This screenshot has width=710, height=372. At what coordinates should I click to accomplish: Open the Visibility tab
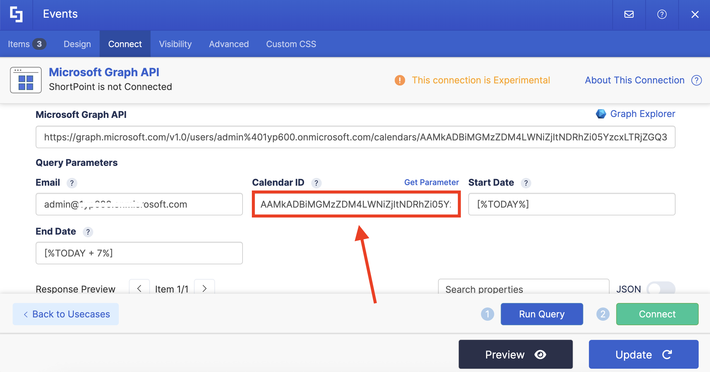click(x=175, y=44)
